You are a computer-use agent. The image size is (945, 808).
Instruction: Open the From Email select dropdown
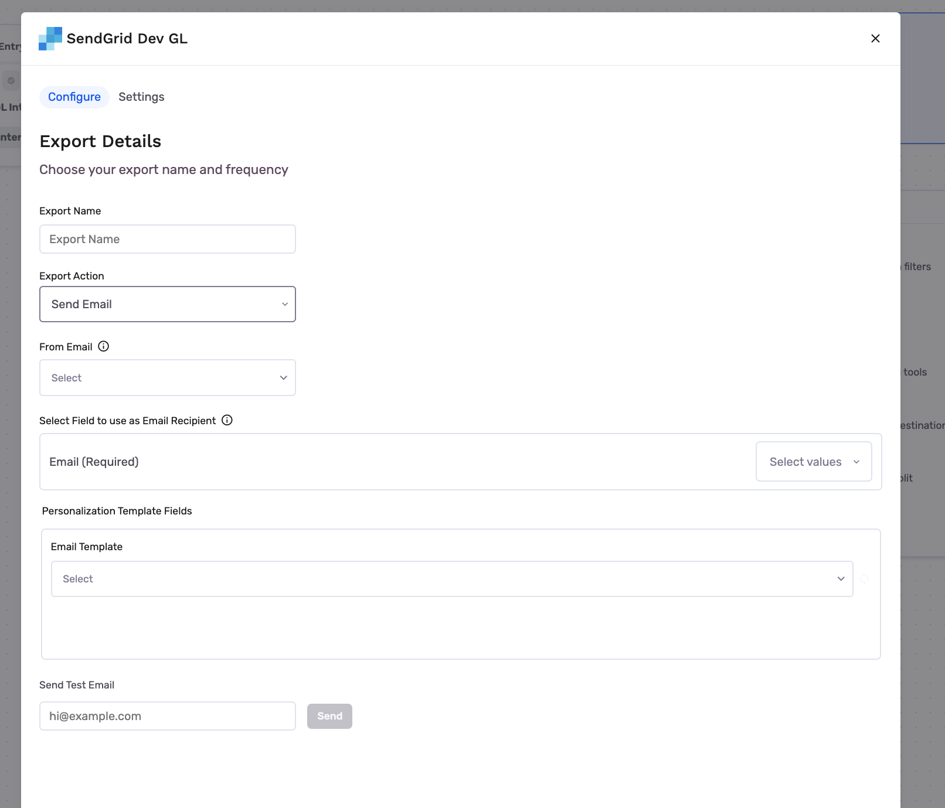pyautogui.click(x=168, y=378)
